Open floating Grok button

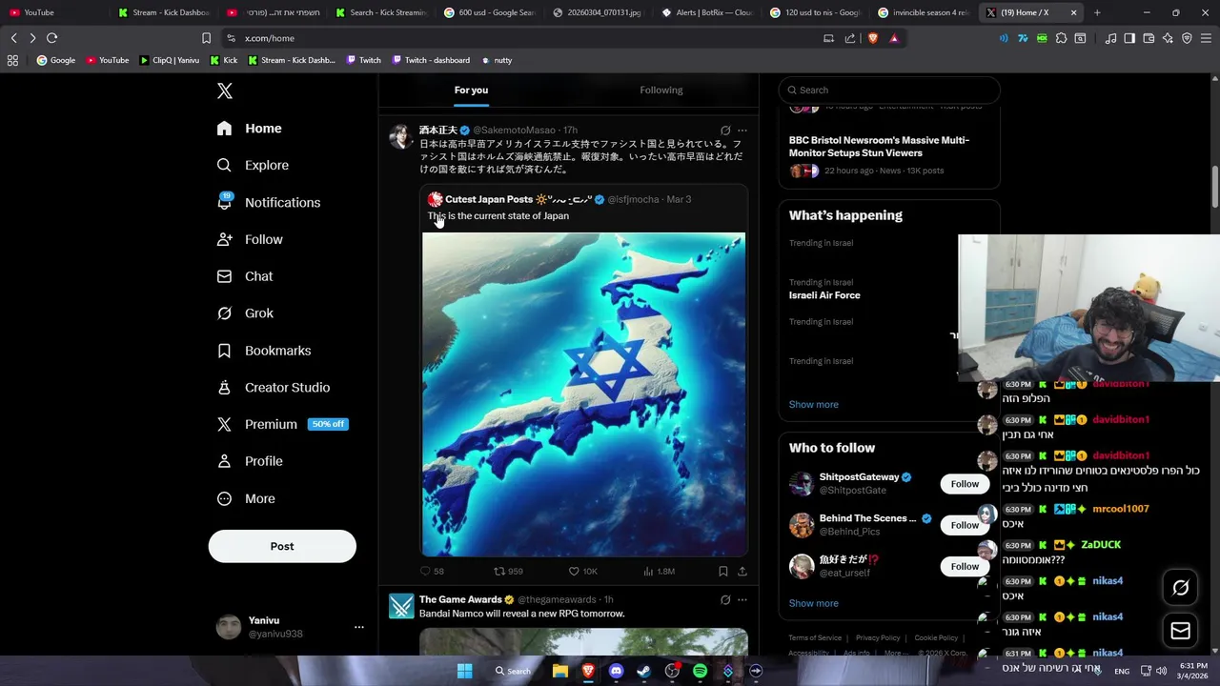pyautogui.click(x=1180, y=588)
